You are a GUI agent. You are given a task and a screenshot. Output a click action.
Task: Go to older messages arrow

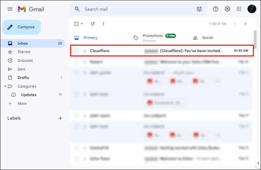[x=245, y=24]
